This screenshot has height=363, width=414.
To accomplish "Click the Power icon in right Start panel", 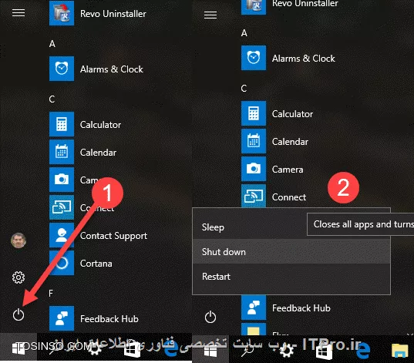I will [210, 317].
